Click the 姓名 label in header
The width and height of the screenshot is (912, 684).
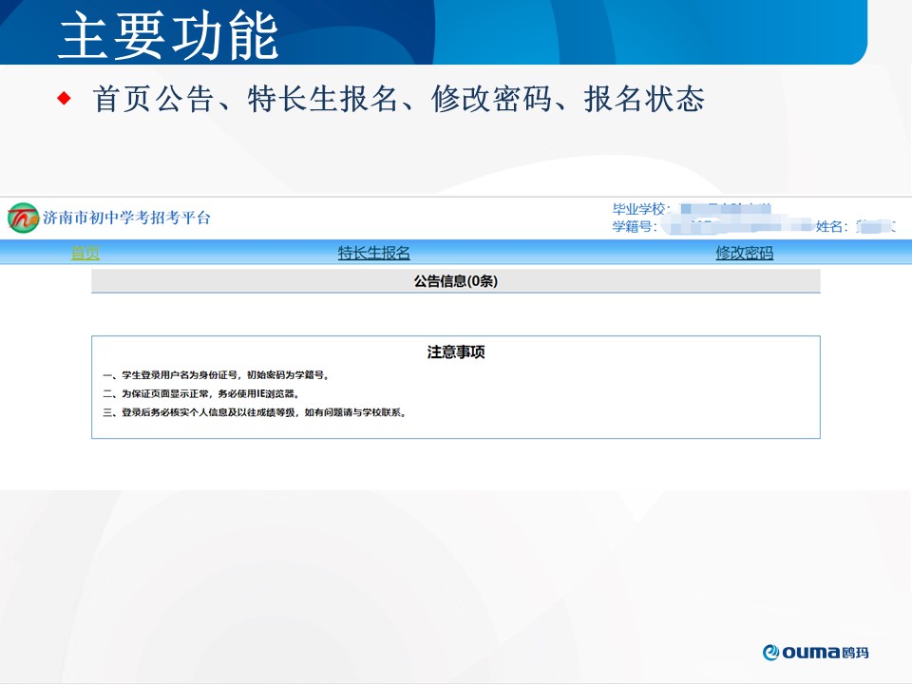831,226
